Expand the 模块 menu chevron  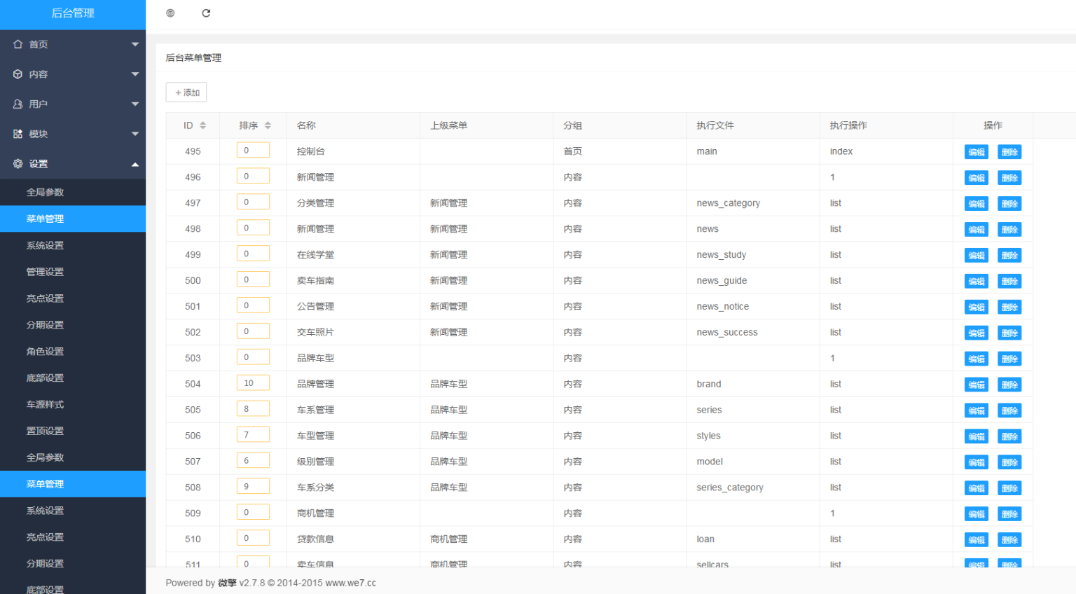(135, 133)
